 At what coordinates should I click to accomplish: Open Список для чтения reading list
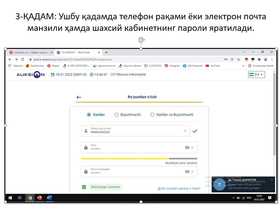tap(261, 66)
